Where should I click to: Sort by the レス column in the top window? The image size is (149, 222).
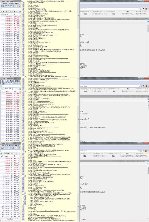tap(2, 14)
